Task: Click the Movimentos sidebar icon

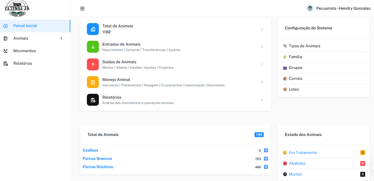Action: pos(5,51)
